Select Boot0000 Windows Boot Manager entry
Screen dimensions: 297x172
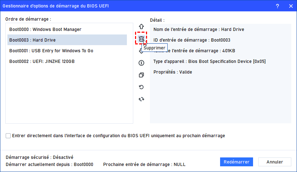[x=45, y=29]
